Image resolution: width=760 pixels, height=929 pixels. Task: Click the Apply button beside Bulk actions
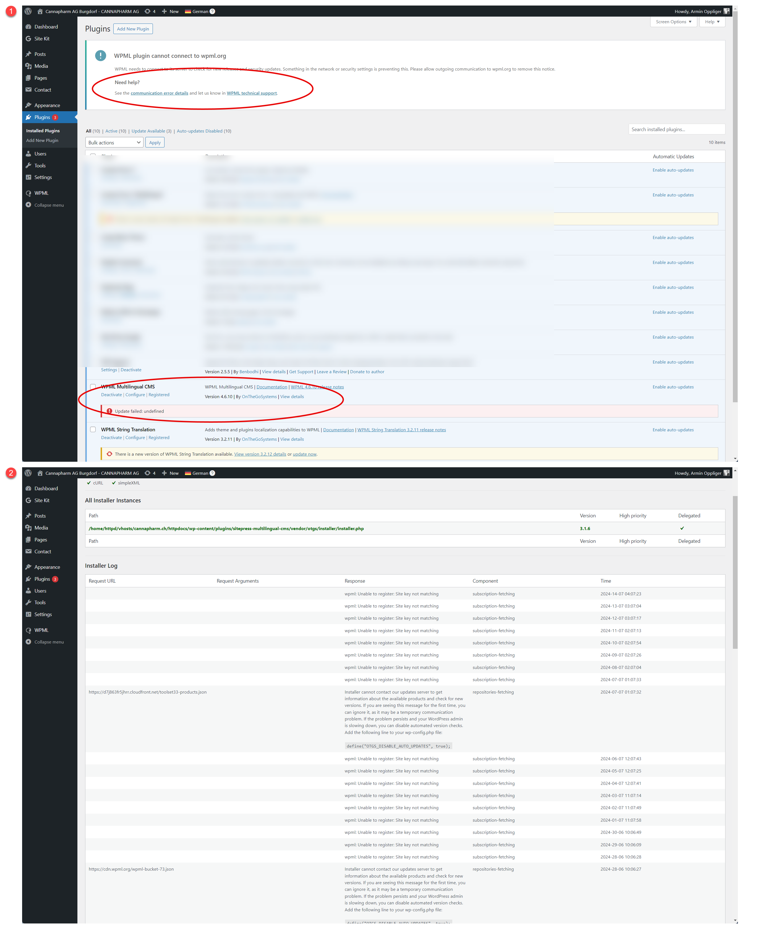(155, 142)
